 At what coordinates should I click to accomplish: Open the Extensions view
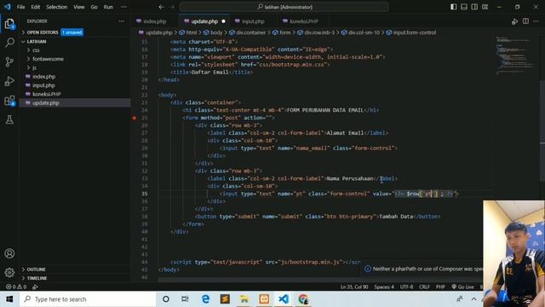point(9,101)
